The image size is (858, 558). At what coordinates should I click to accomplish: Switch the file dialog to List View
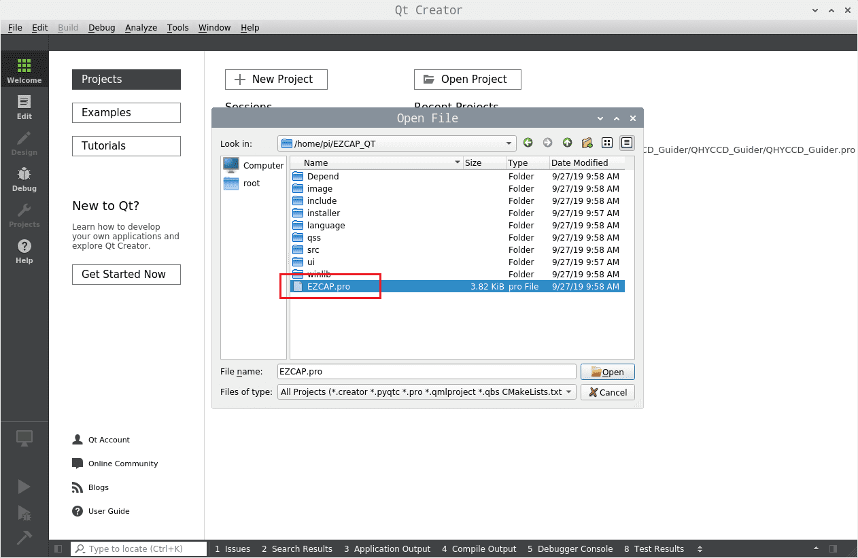(607, 143)
